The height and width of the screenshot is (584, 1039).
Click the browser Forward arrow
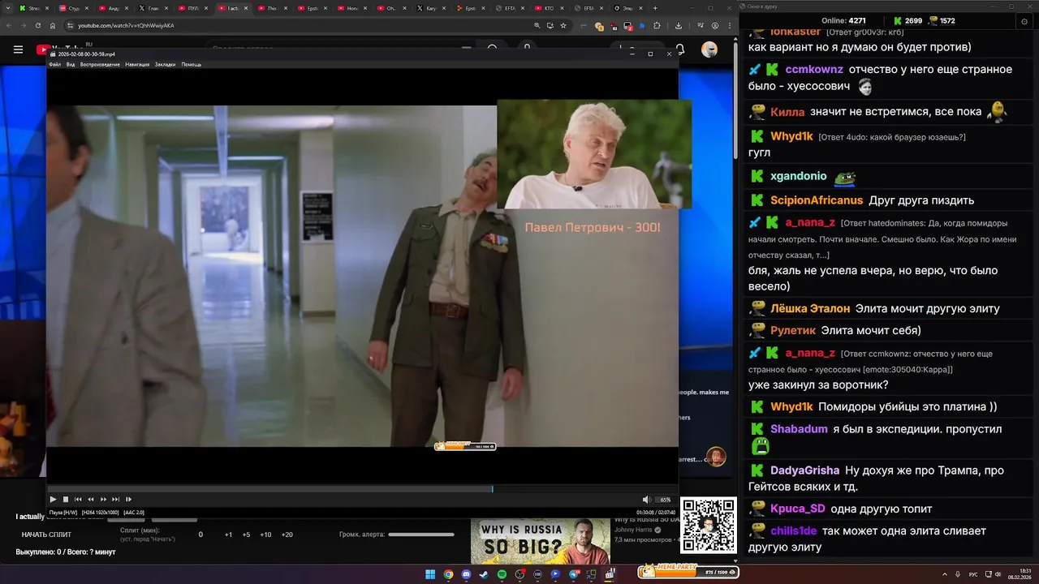pos(24,25)
